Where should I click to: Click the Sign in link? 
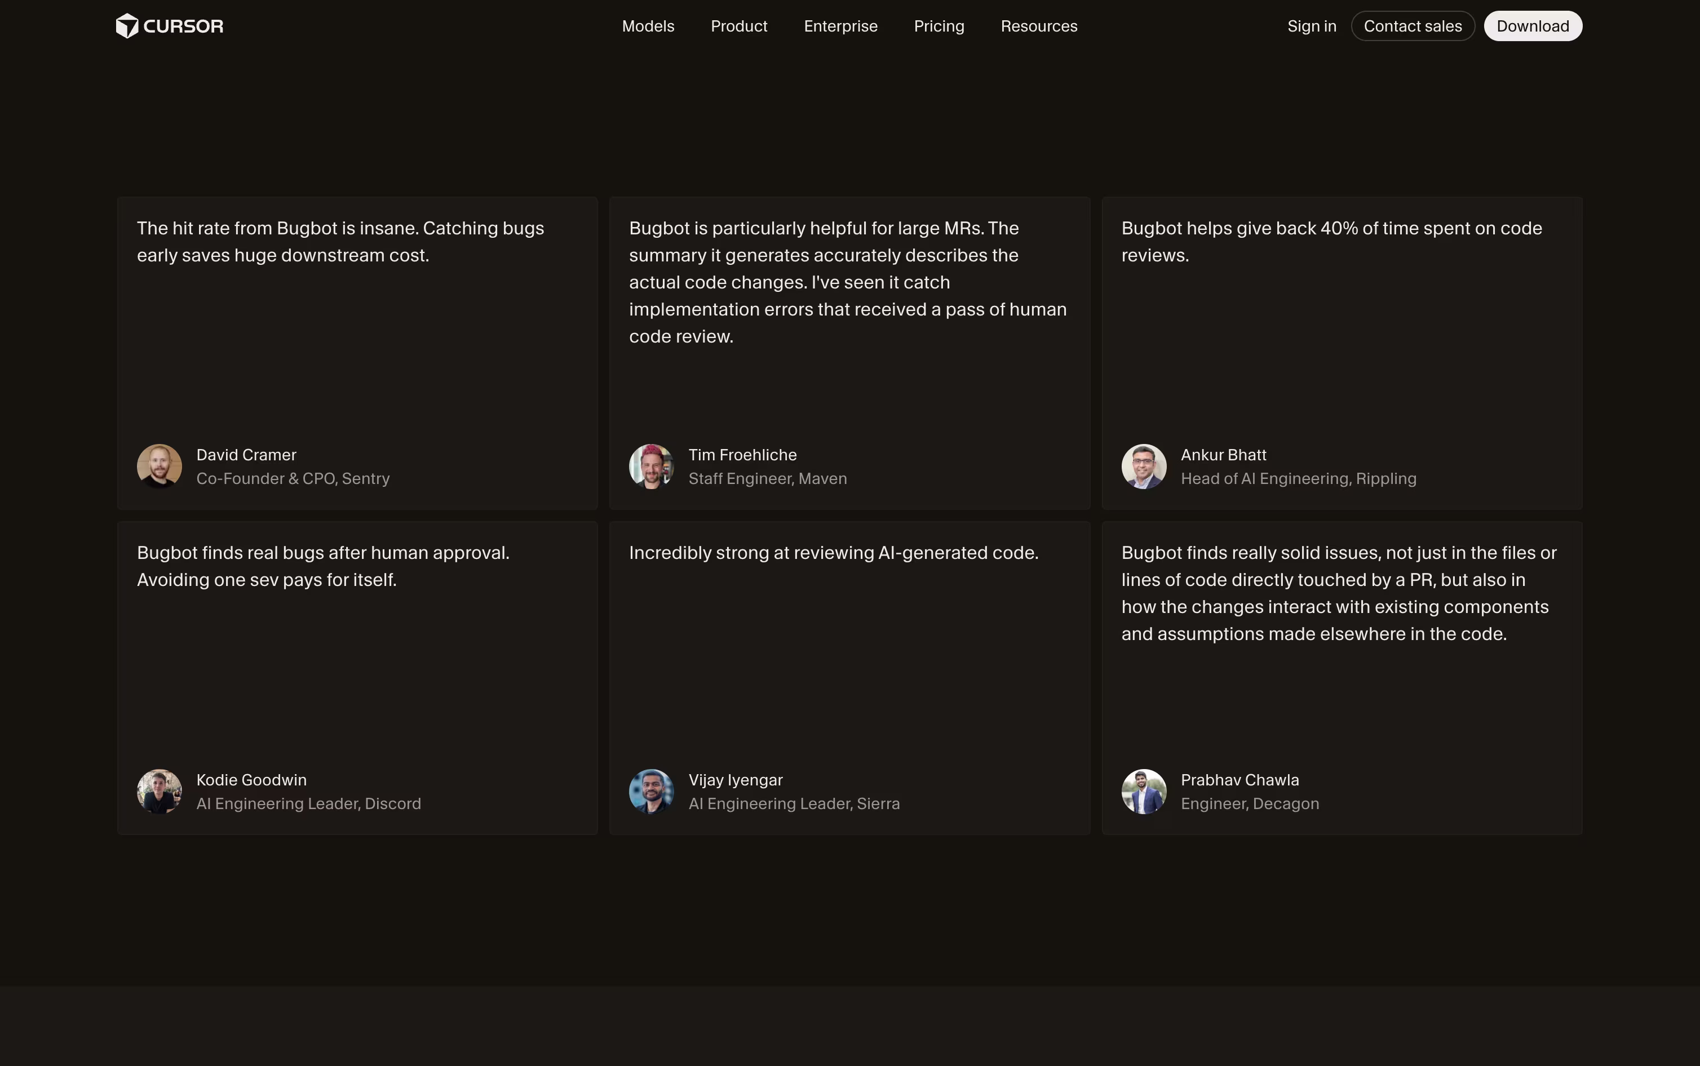tap(1312, 26)
